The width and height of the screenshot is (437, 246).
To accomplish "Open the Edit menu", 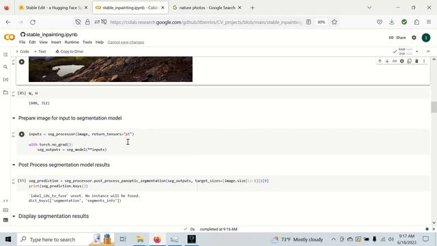I will pos(32,42).
